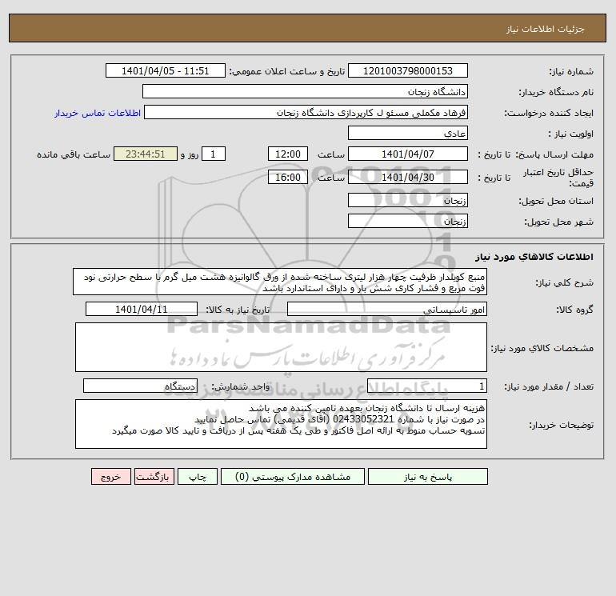The height and width of the screenshot is (596, 616).
Task: Click the نام دستگاه خریدار label
Action: pyautogui.click(x=556, y=92)
